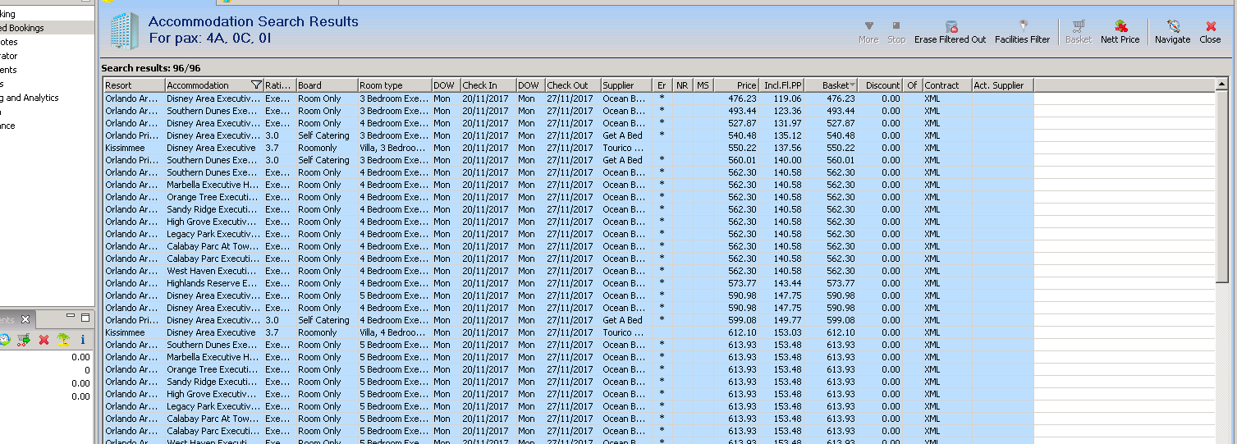Click the Er column header
The height and width of the screenshot is (444, 1237).
coord(662,85)
